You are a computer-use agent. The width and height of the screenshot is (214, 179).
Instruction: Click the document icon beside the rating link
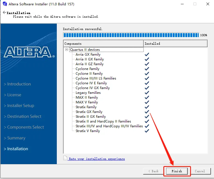tap(65, 158)
